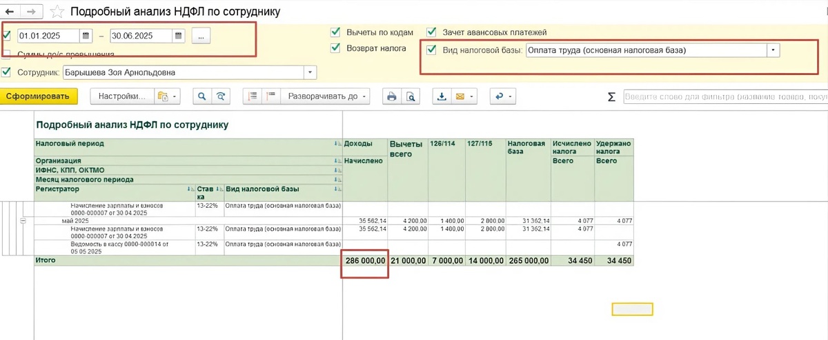Click the filter word search field
The width and height of the screenshot is (828, 340).
[x=725, y=97]
